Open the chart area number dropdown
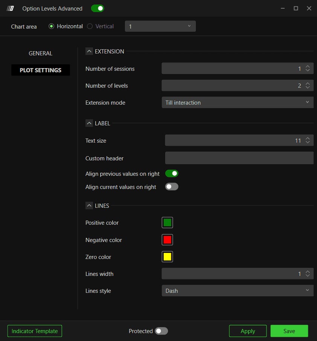The image size is (317, 341). pos(160,26)
